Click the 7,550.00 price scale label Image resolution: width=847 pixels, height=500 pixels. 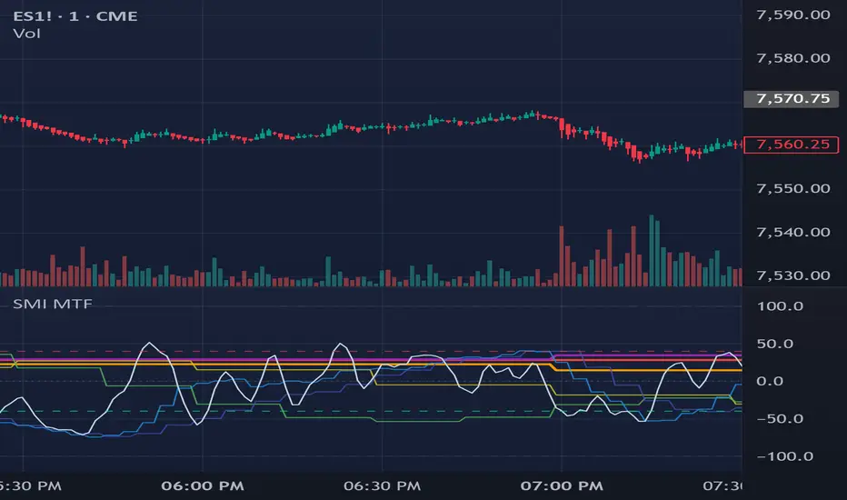[x=793, y=188]
